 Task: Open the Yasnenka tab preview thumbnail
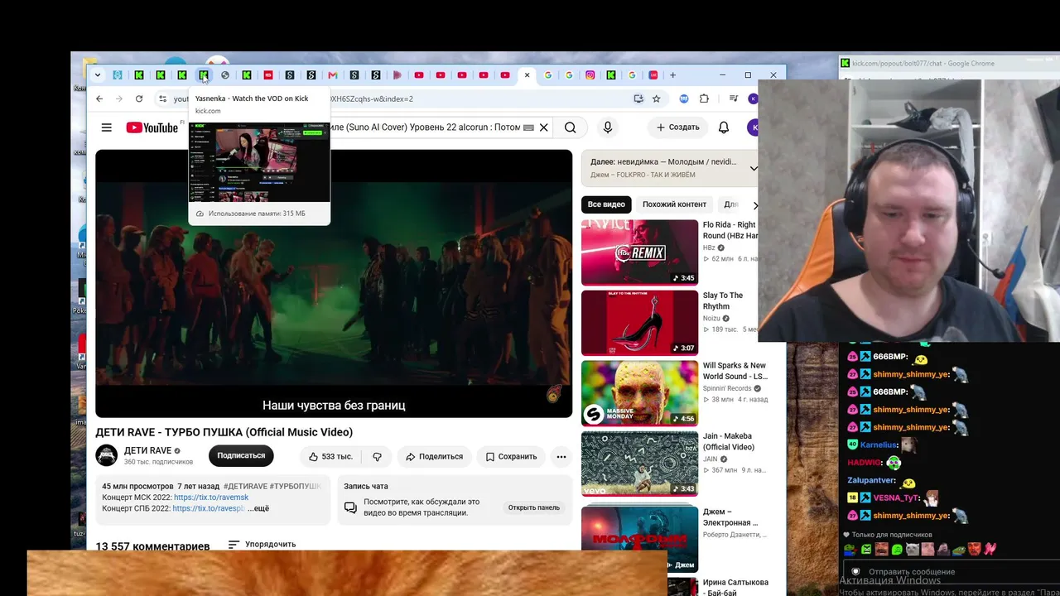coord(259,163)
